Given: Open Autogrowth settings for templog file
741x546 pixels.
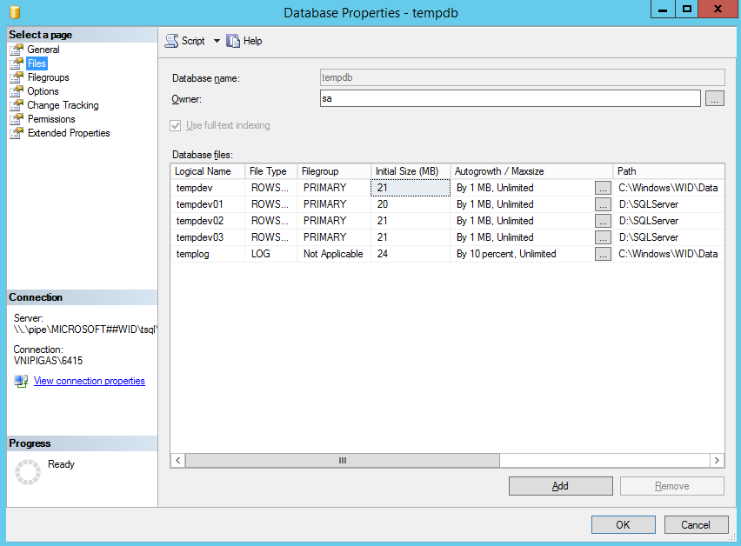Looking at the screenshot, I should pyautogui.click(x=603, y=253).
